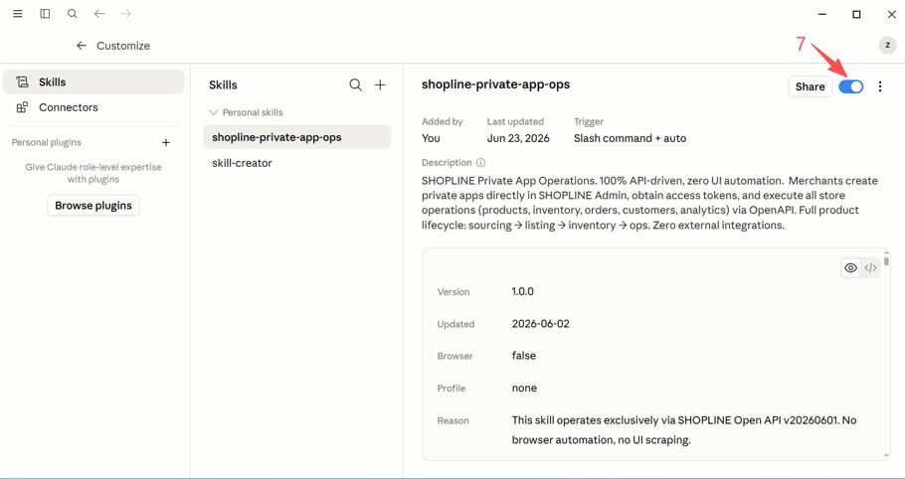Click the Skills scroll icon in sidebar
The image size is (905, 479).
22,81
